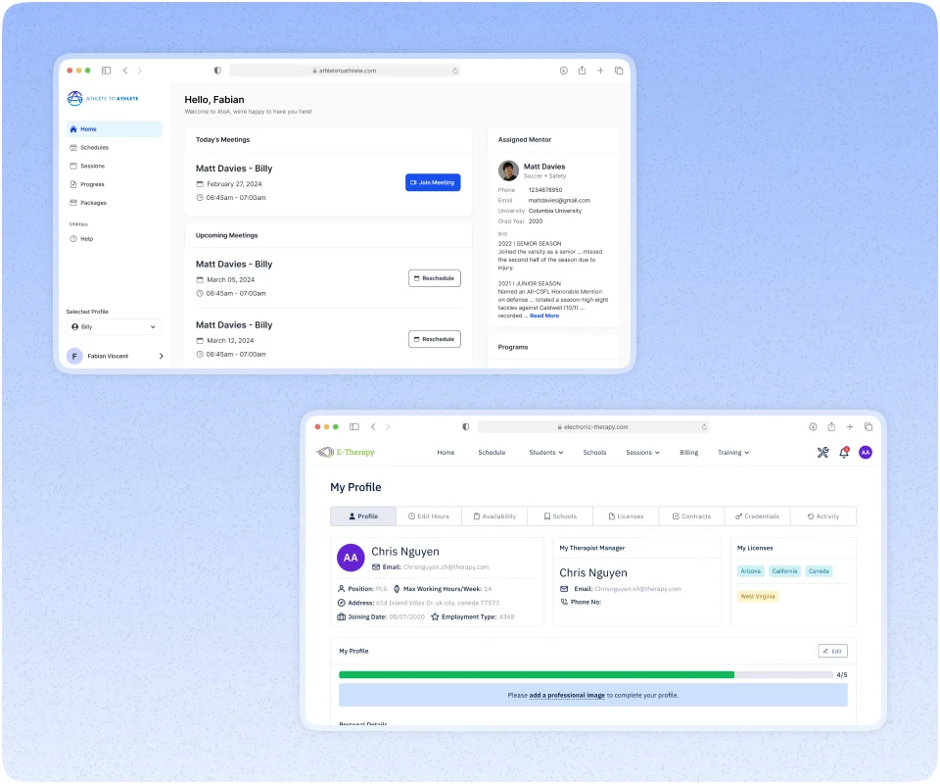Go back in the athletetoathlete.com browser window
This screenshot has width=940, height=784.
(125, 71)
